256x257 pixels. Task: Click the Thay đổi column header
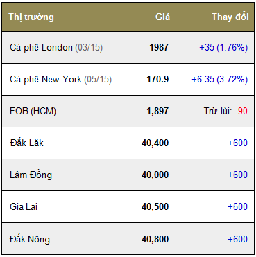click(230, 17)
